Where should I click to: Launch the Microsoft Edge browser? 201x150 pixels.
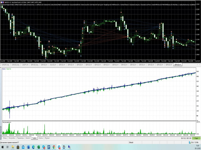point(33,147)
